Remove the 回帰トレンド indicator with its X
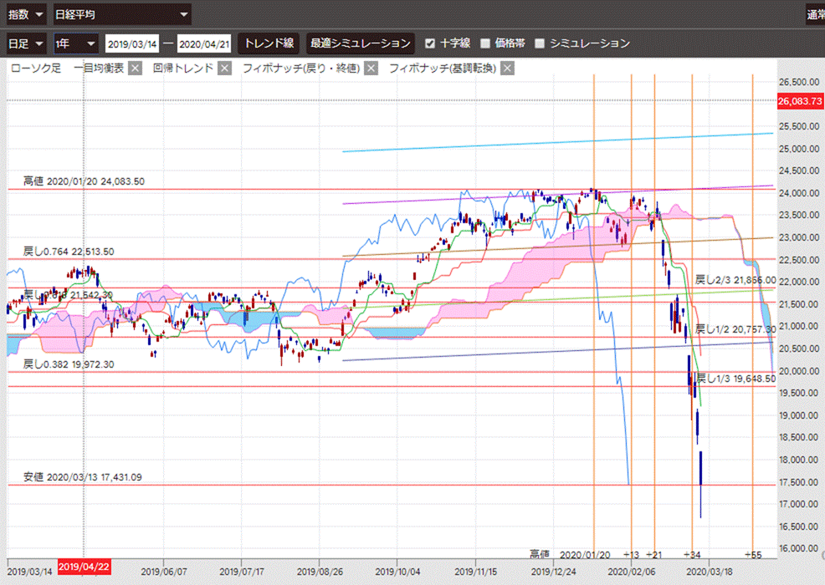 click(225, 69)
